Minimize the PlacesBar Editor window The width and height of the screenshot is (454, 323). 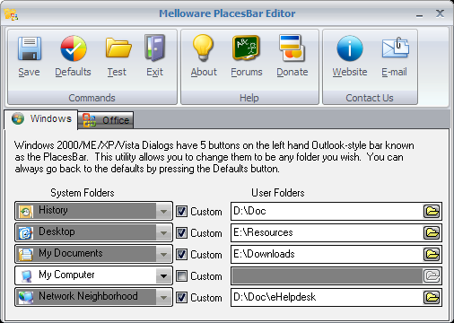(x=419, y=14)
